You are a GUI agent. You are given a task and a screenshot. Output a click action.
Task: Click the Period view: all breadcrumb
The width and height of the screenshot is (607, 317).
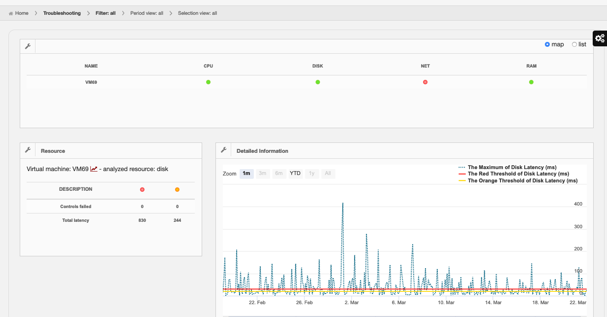click(146, 13)
